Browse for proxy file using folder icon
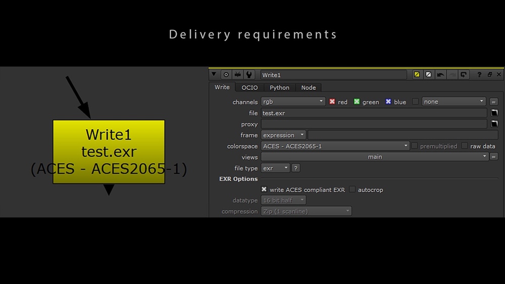Image resolution: width=505 pixels, height=284 pixels. coord(494,124)
